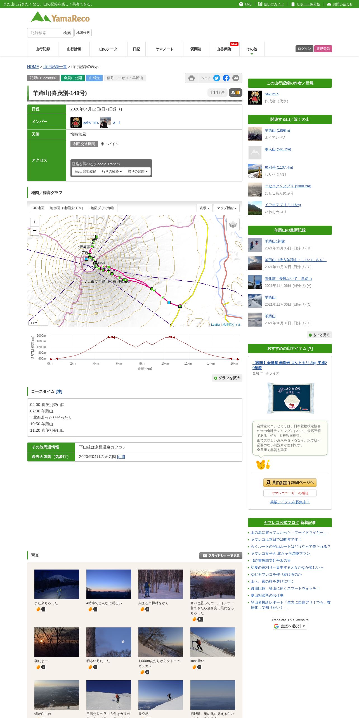The image size is (359, 718).
Task: Share the record via Twitter icon
Action: [x=217, y=78]
